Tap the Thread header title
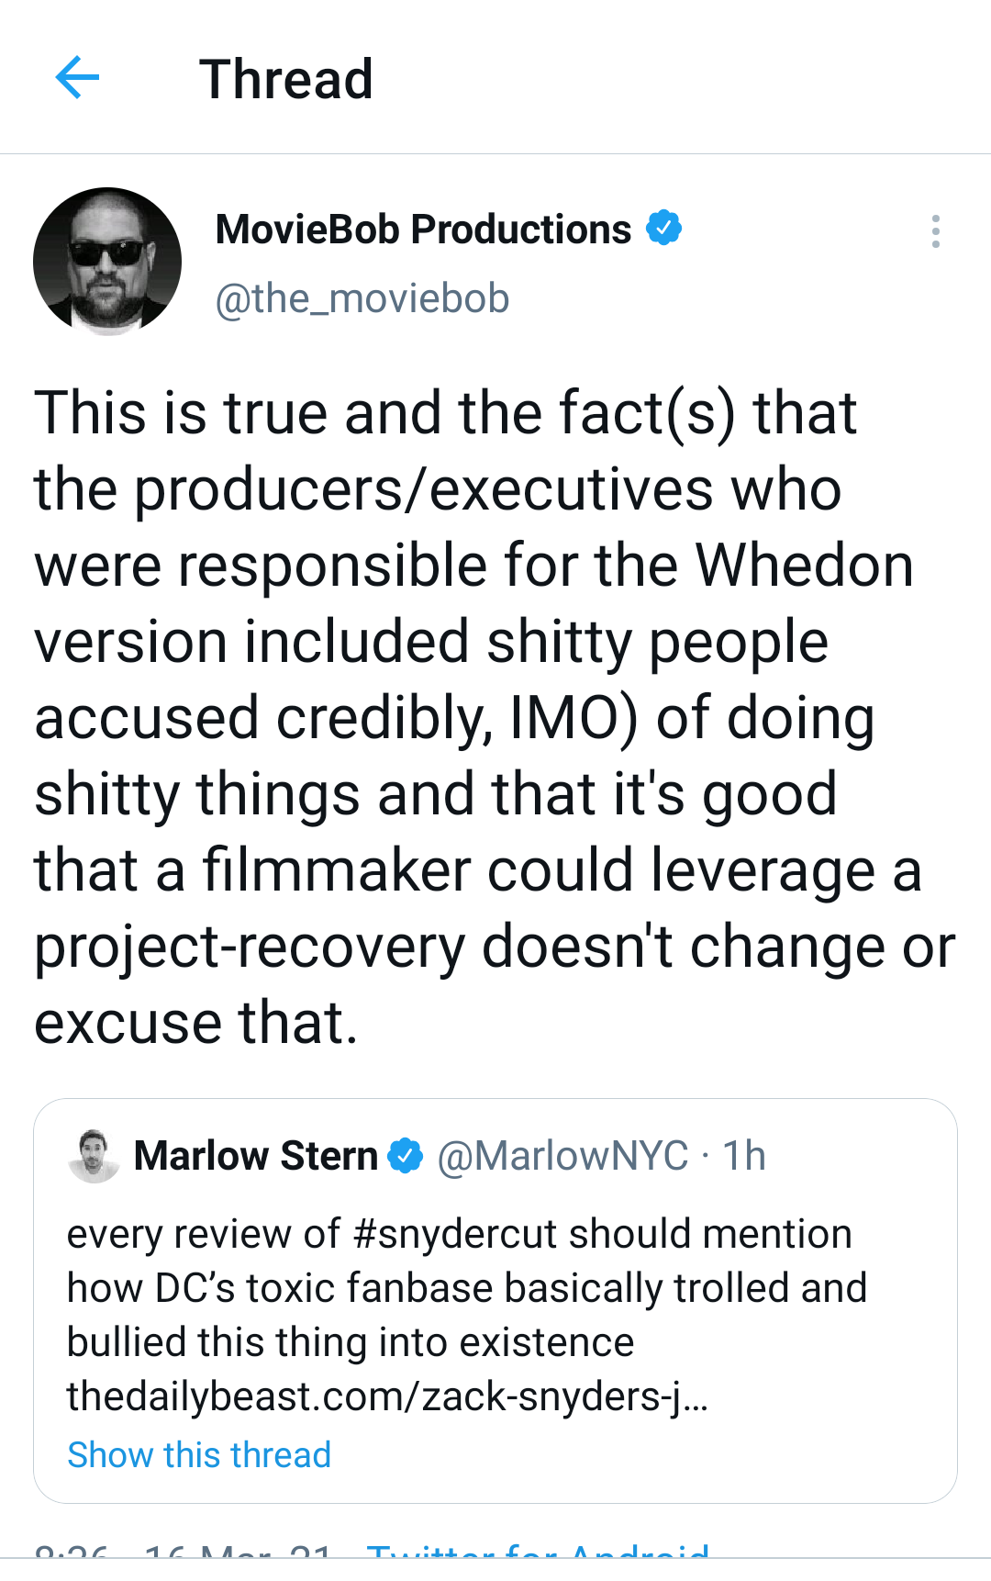This screenshot has width=991, height=1581. [286, 79]
